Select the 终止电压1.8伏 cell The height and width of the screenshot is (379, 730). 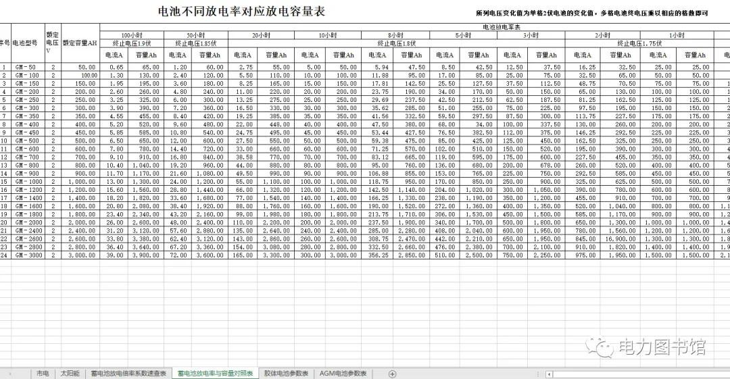pos(397,43)
